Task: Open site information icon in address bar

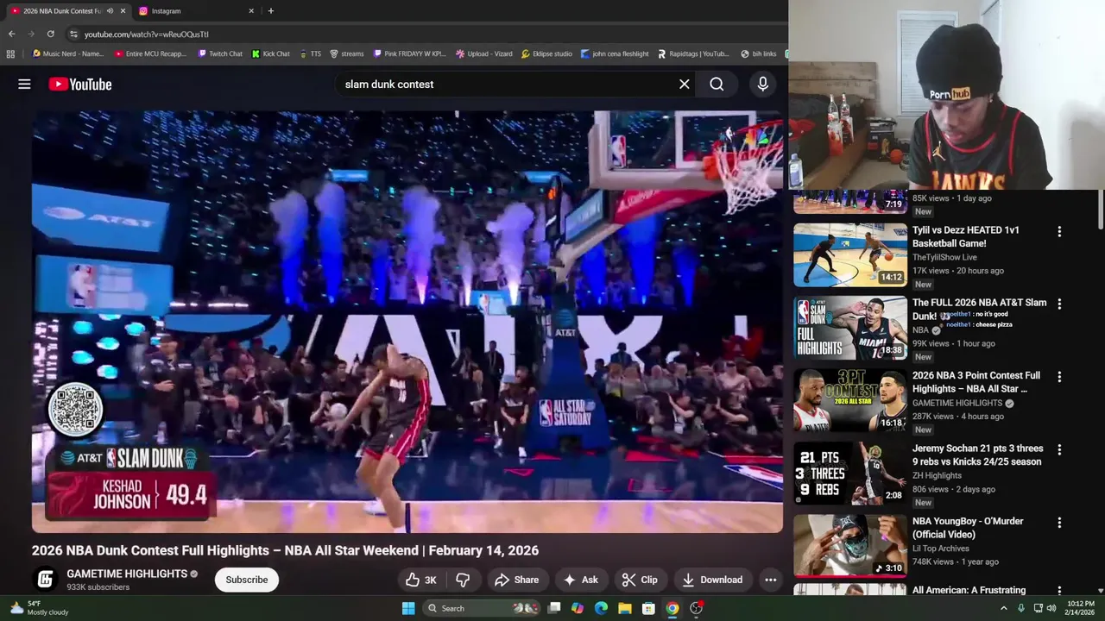Action: tap(74, 34)
